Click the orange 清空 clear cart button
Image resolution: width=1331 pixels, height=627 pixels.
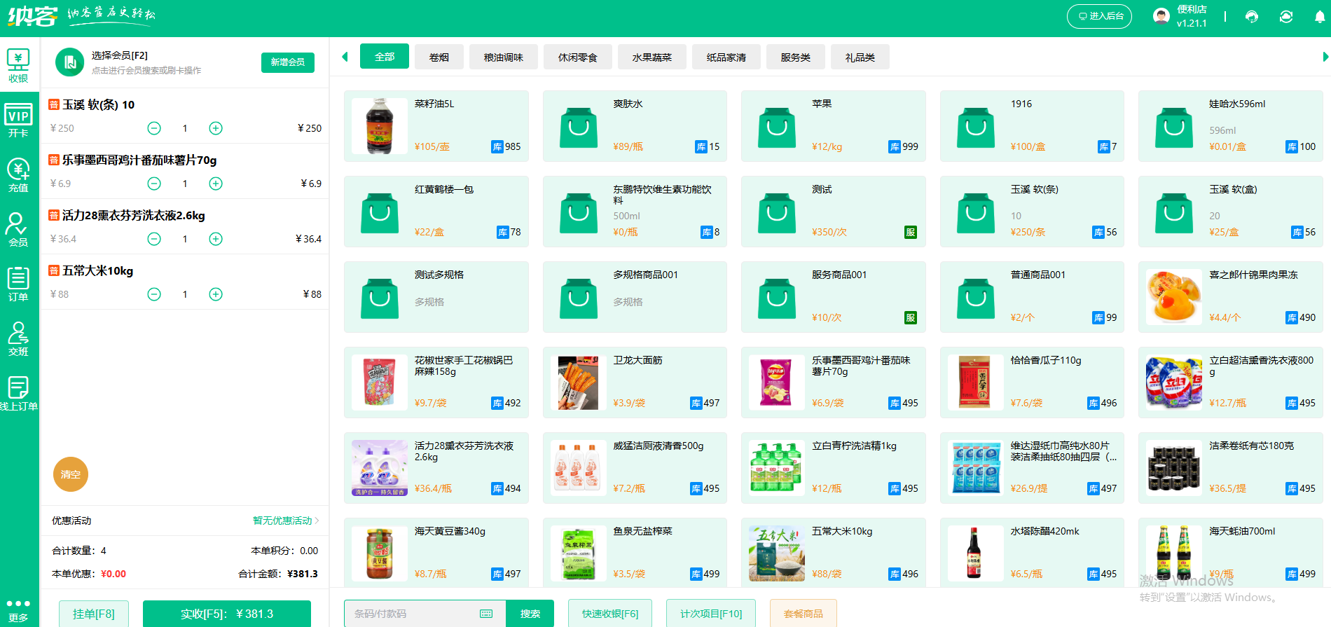coord(71,474)
